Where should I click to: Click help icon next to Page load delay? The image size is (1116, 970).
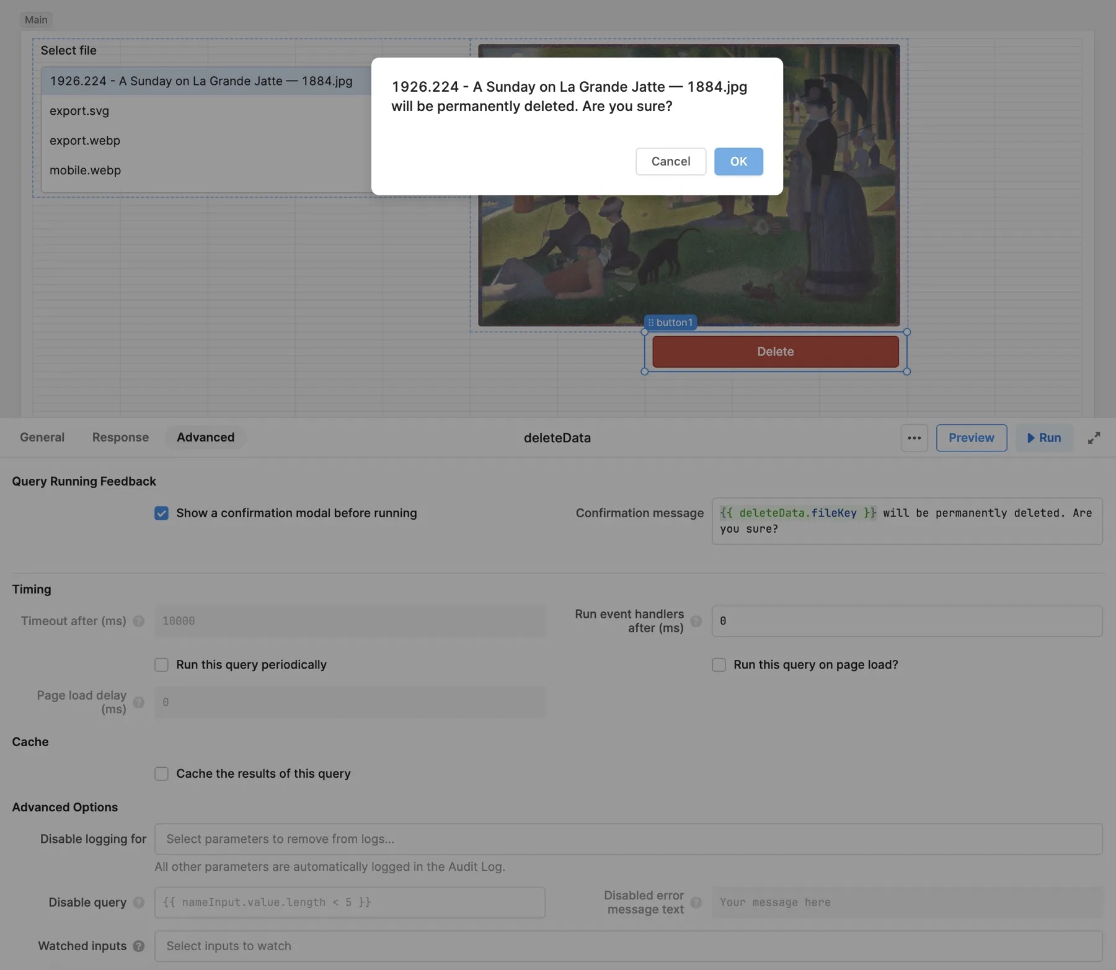[139, 702]
